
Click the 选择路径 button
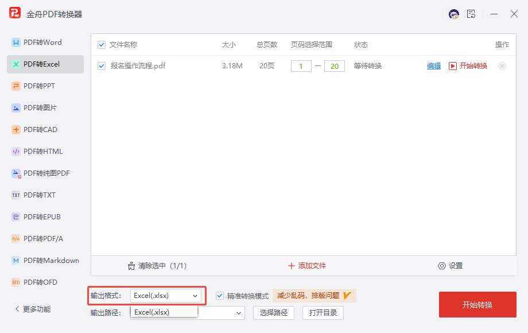[x=274, y=313]
